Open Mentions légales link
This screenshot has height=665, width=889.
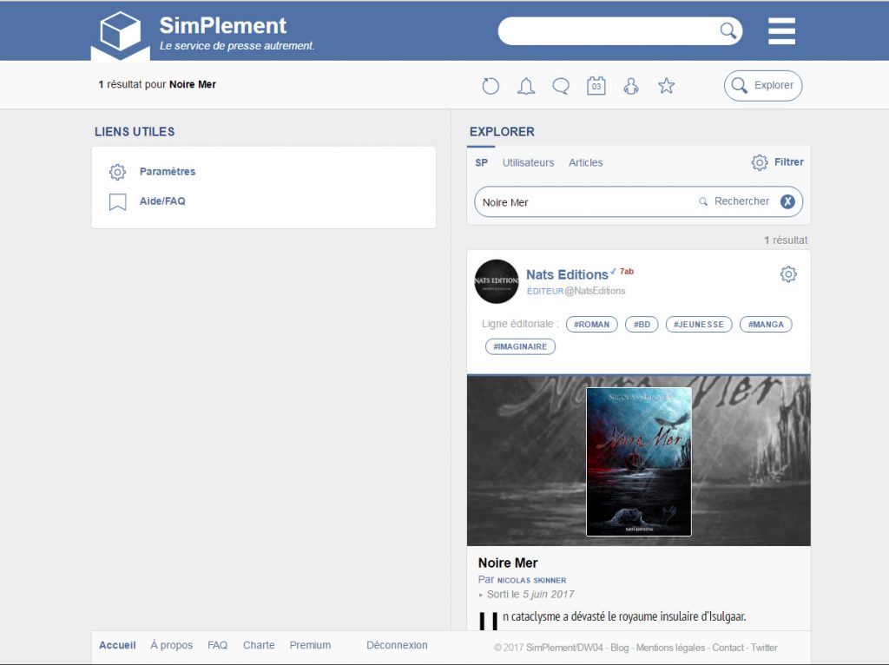tap(670, 648)
